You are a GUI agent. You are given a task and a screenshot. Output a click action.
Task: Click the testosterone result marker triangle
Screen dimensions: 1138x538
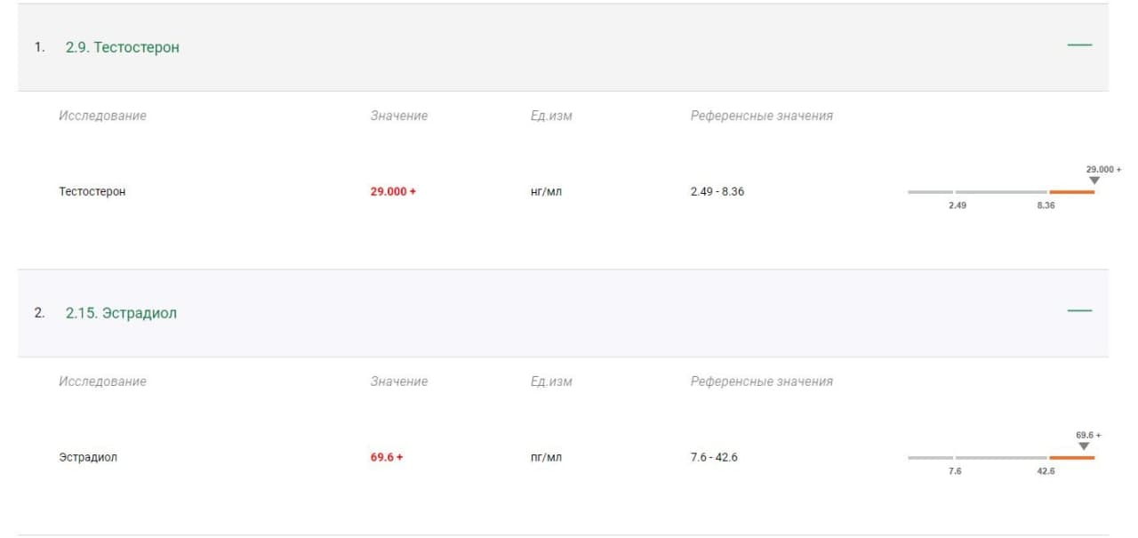pyautogui.click(x=1094, y=181)
